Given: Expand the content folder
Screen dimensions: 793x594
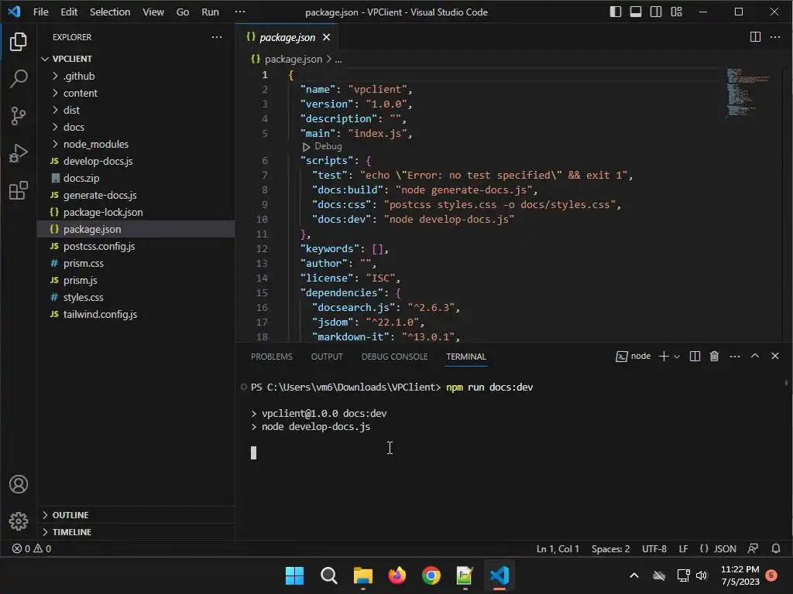Looking at the screenshot, I should [x=136, y=93].
